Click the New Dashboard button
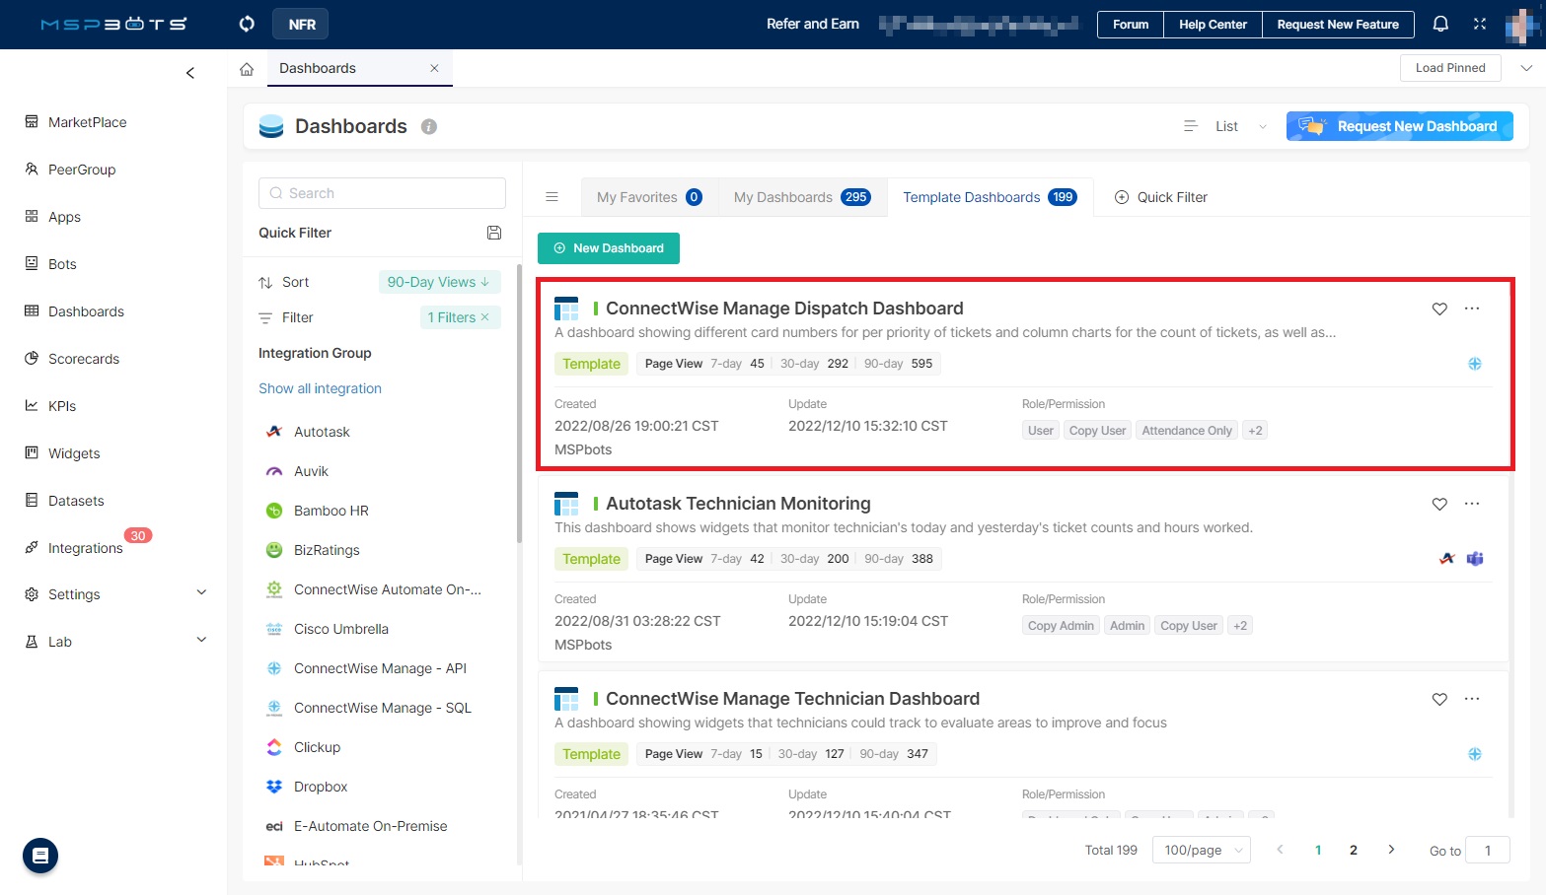 [x=609, y=248]
